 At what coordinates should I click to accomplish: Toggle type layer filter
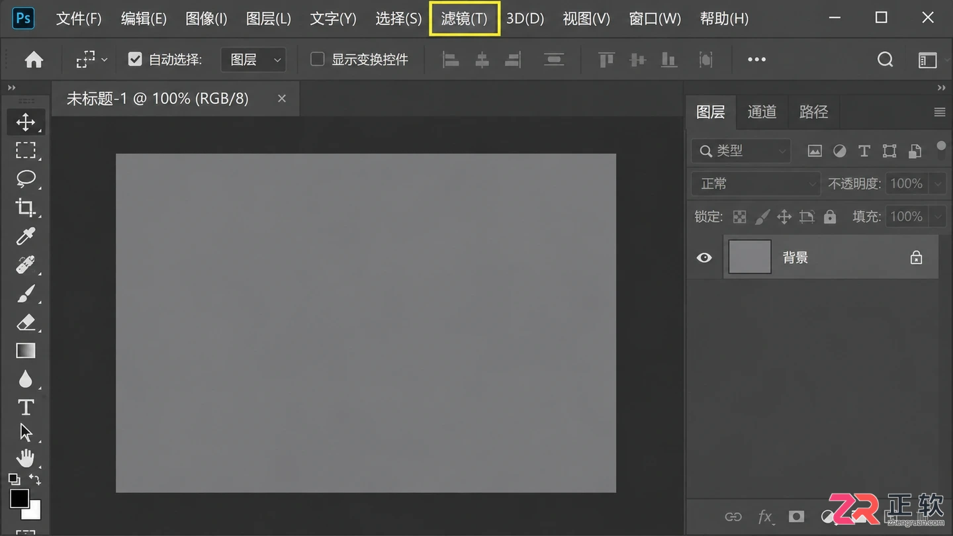pyautogui.click(x=864, y=152)
